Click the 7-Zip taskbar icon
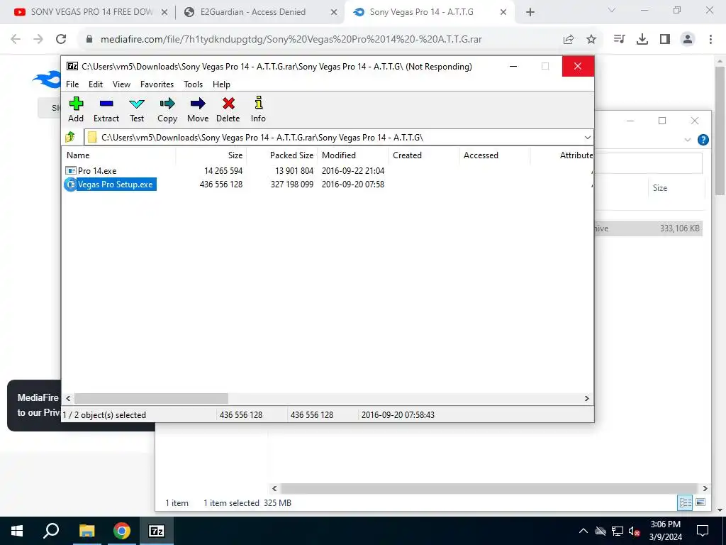This screenshot has height=545, width=726. (x=157, y=531)
